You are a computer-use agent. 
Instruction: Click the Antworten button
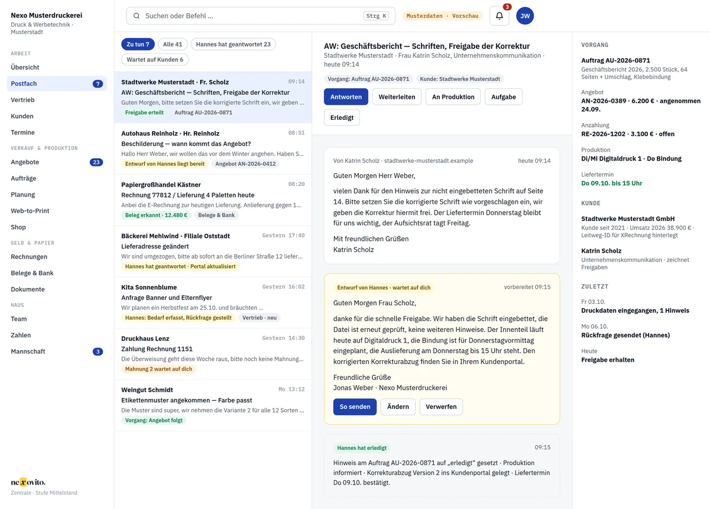coord(346,97)
